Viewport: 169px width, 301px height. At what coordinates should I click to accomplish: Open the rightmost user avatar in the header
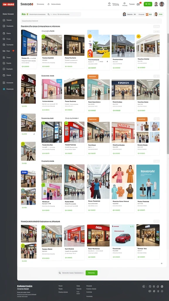tap(162, 4)
